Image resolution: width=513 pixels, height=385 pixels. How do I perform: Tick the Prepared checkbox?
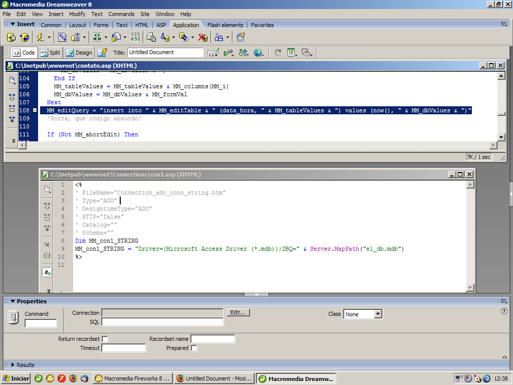coord(194,348)
